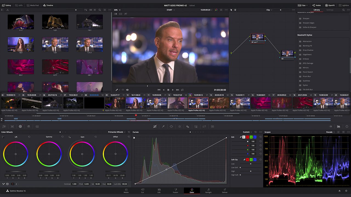Select the Drop Shadow effect
The width and height of the screenshot is (351, 197).
click(308, 50)
